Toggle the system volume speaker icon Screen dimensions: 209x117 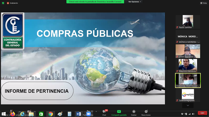(193, 114)
